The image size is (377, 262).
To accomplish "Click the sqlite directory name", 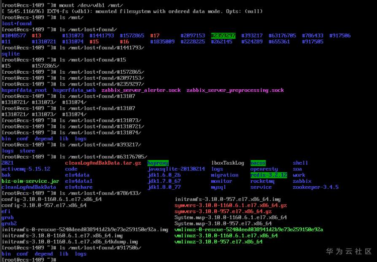I will 11,54.
